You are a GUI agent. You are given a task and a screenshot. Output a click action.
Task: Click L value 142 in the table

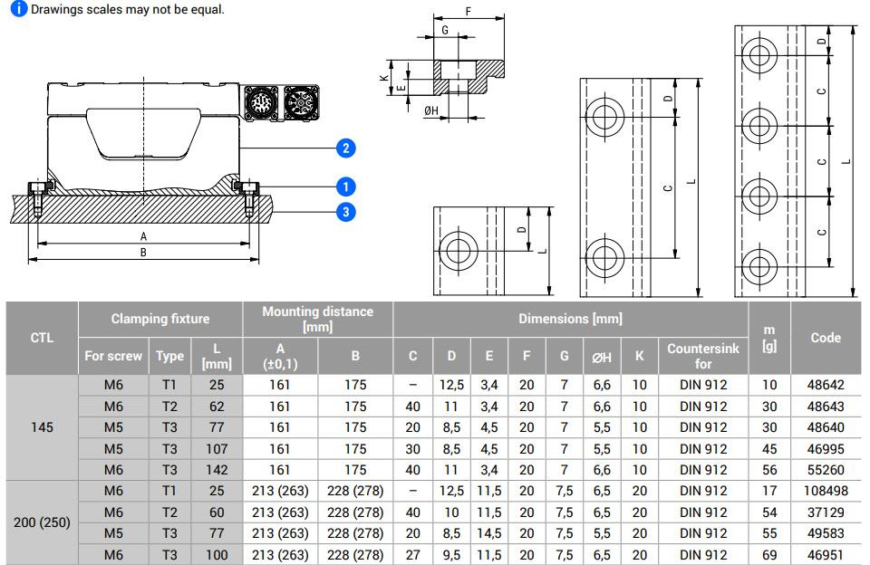217,470
